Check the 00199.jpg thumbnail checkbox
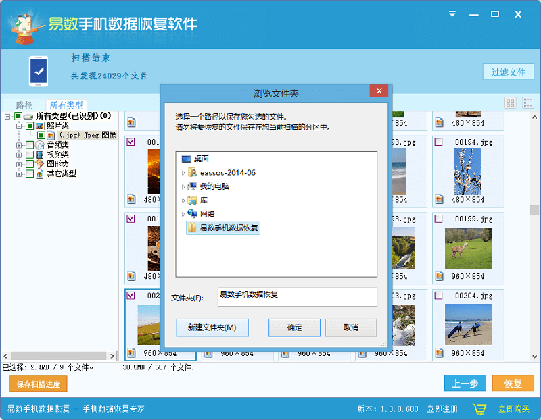The height and width of the screenshot is (420, 541). tap(438, 219)
